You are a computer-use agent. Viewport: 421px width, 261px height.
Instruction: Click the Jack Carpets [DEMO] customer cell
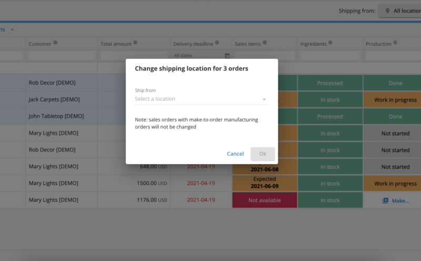point(61,99)
